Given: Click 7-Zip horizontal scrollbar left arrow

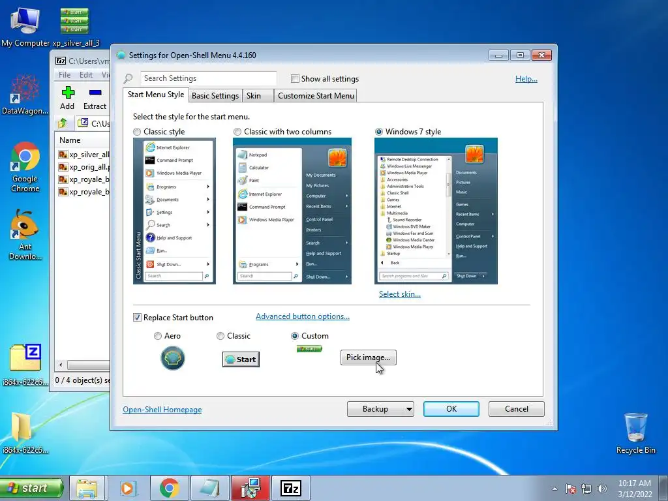Looking at the screenshot, I should pyautogui.click(x=61, y=365).
